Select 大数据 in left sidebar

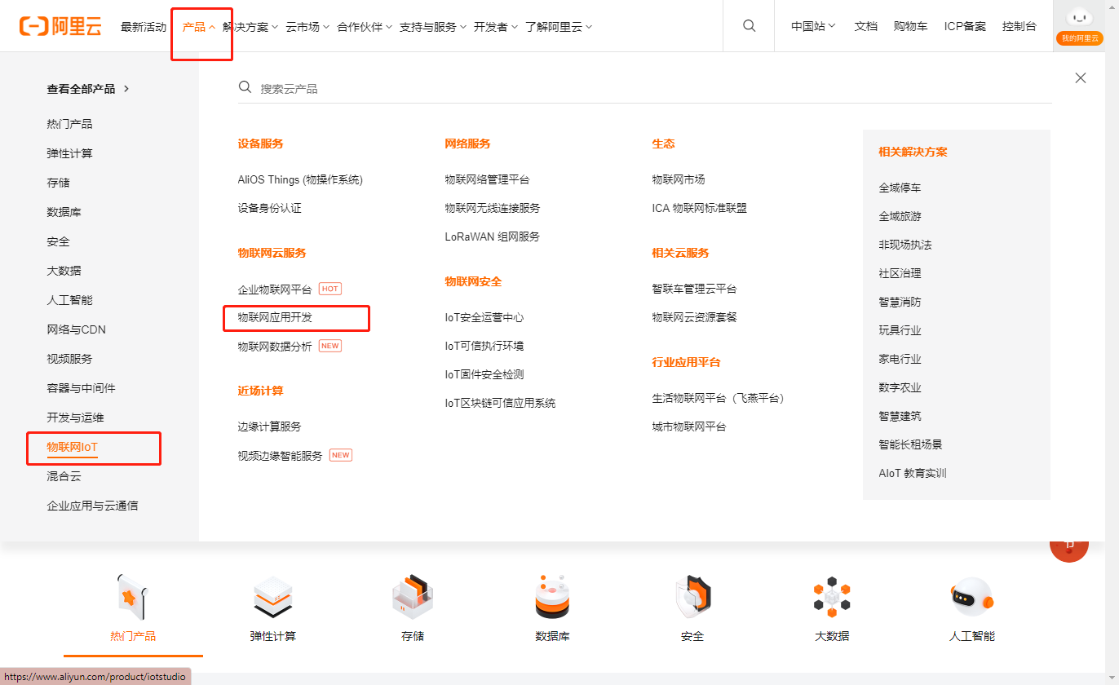(x=64, y=271)
